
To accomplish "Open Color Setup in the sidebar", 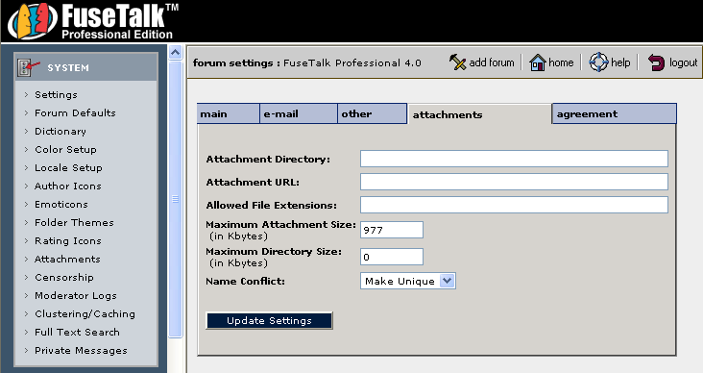I will pyautogui.click(x=65, y=149).
